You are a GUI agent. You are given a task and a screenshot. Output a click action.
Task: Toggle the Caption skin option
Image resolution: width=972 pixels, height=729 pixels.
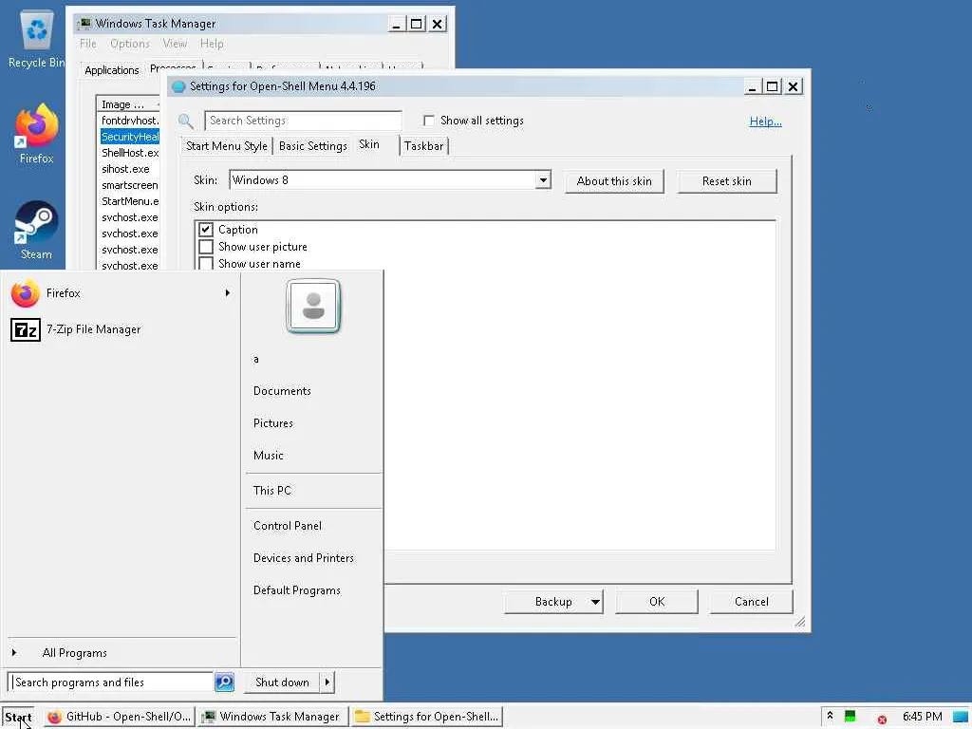(206, 230)
